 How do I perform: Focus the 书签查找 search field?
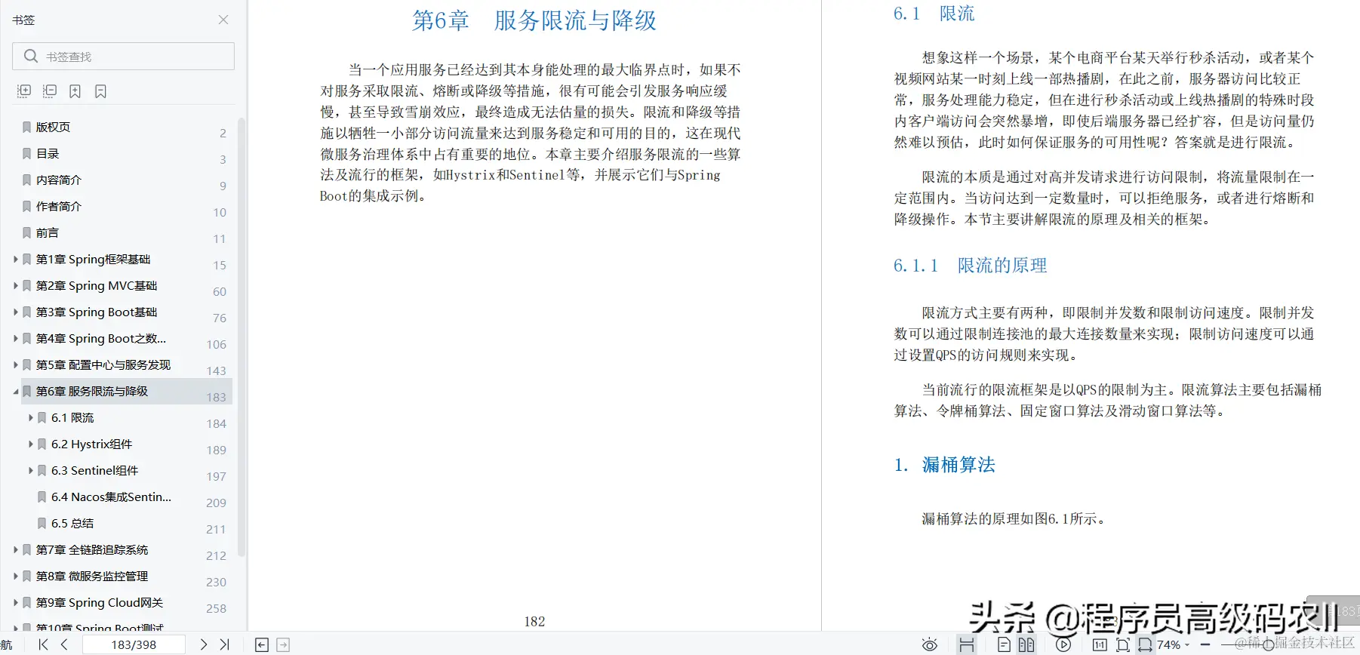tap(123, 57)
